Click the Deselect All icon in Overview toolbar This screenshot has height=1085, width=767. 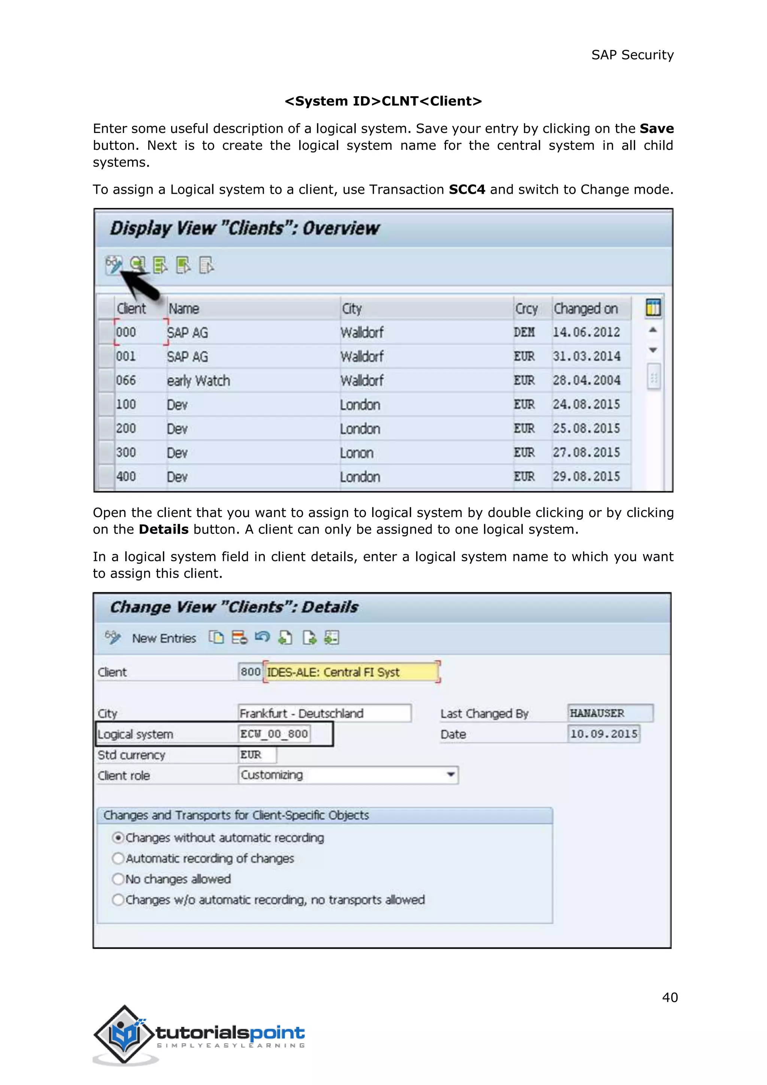[206, 265]
